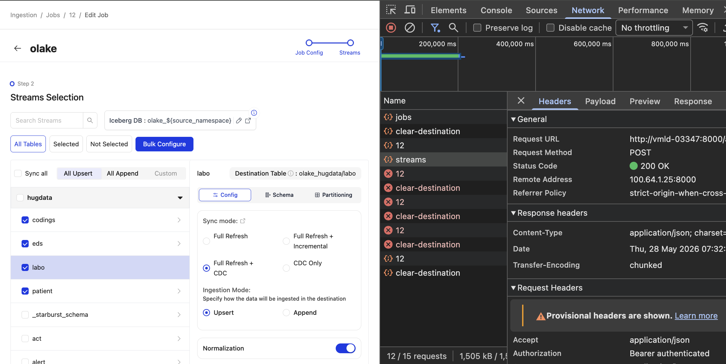Open the network conditions wifi icon

point(703,28)
